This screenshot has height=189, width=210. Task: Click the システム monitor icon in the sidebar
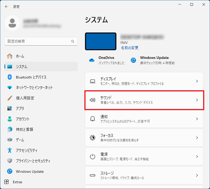coord(10,67)
